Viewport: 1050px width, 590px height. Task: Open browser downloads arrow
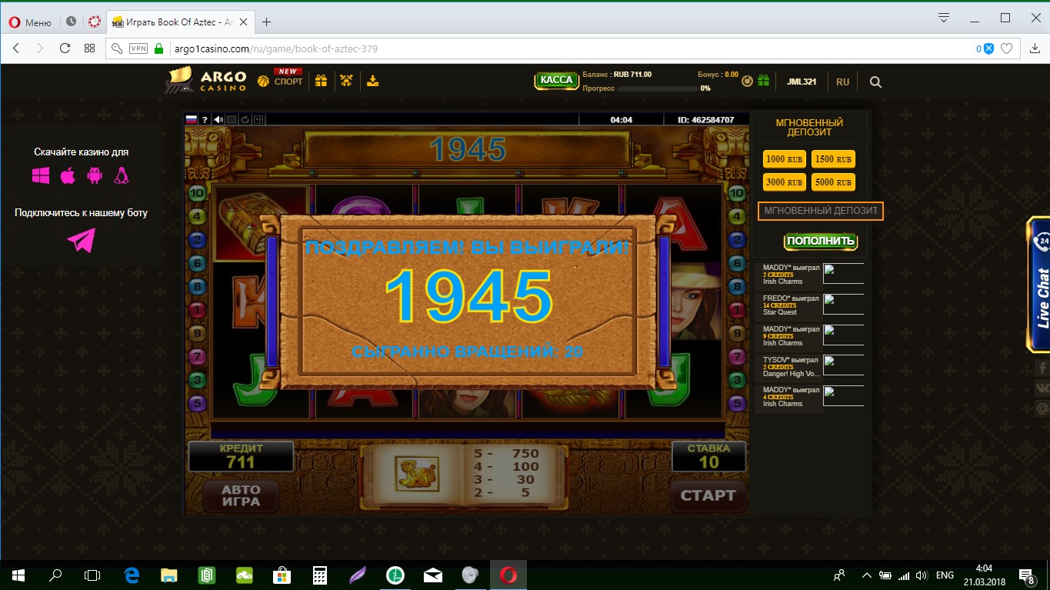[x=1034, y=48]
